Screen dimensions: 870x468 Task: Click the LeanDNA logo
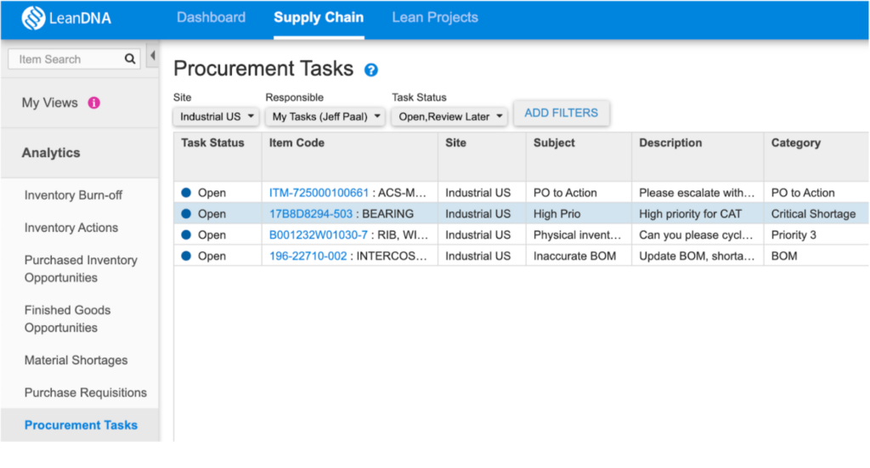point(66,19)
